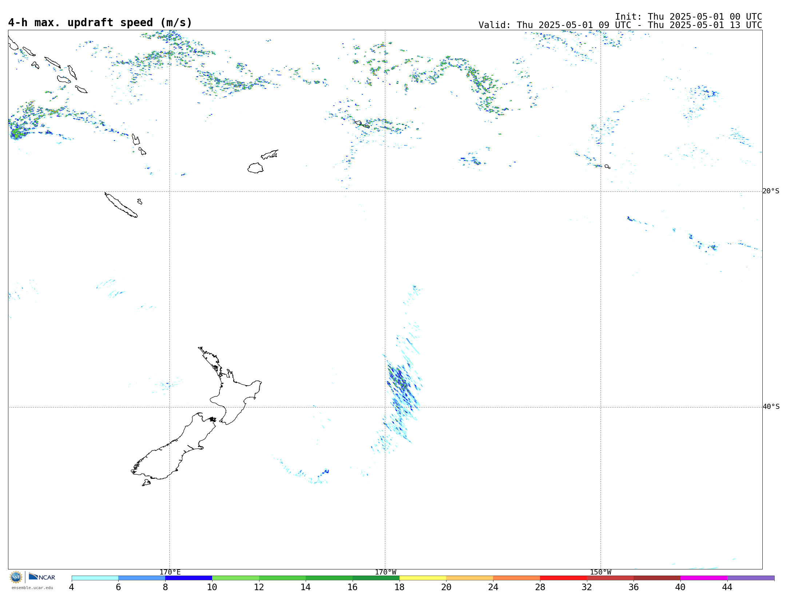Click the 170°E longitude label
Image resolution: width=786 pixels, height=592 pixels.
170,572
